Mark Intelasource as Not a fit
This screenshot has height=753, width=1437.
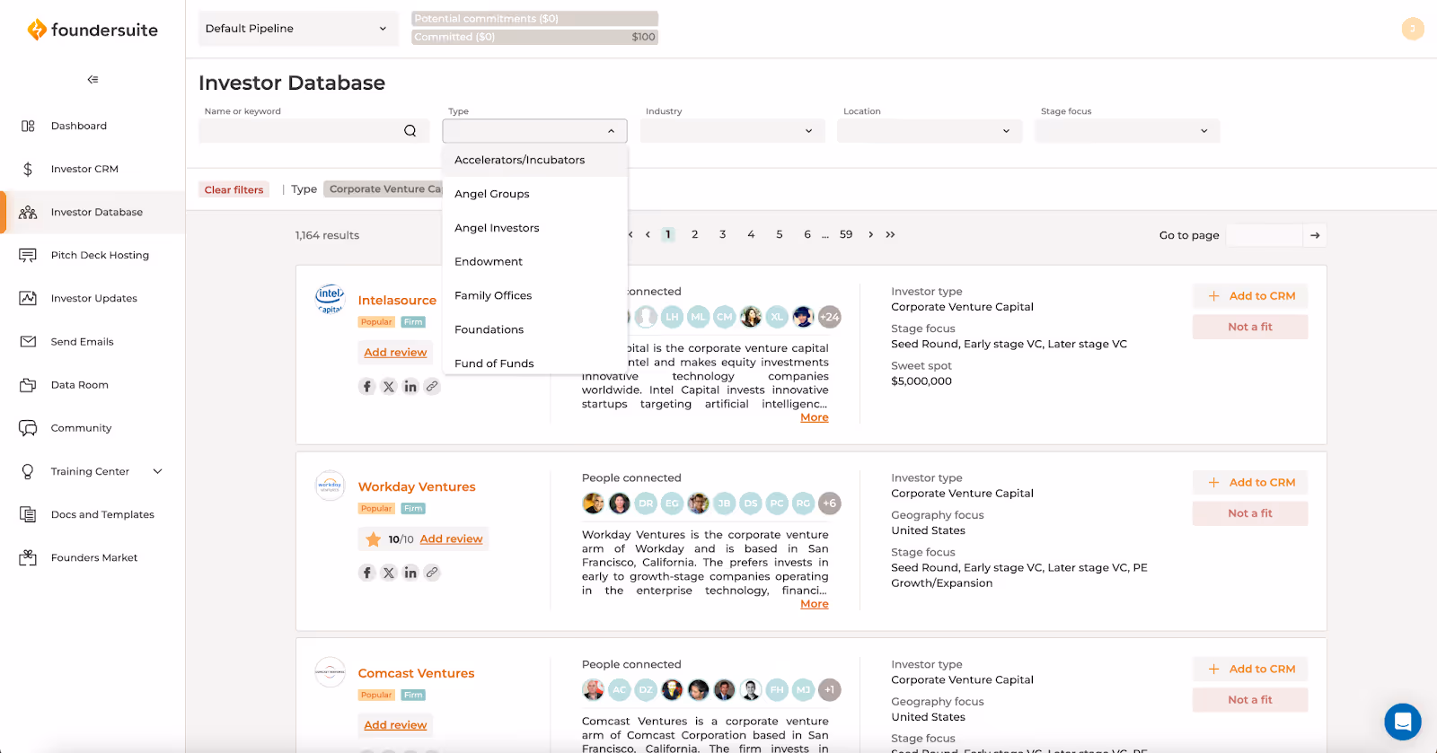1250,327
